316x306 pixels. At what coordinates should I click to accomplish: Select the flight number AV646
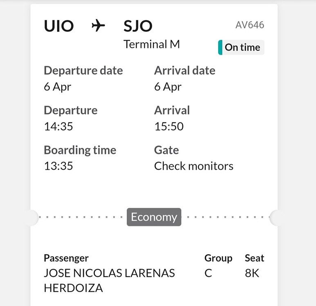pyautogui.click(x=250, y=25)
